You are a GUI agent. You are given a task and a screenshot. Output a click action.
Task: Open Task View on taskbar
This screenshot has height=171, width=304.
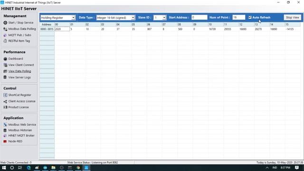coord(20,168)
